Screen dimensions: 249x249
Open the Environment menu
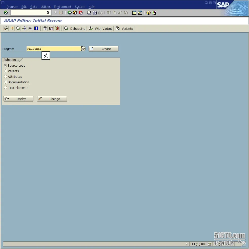coord(63,7)
